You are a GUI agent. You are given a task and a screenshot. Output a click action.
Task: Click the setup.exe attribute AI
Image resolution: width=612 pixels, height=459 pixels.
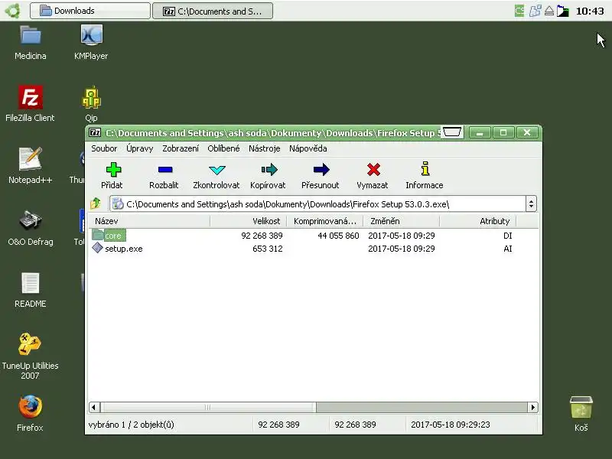(508, 249)
